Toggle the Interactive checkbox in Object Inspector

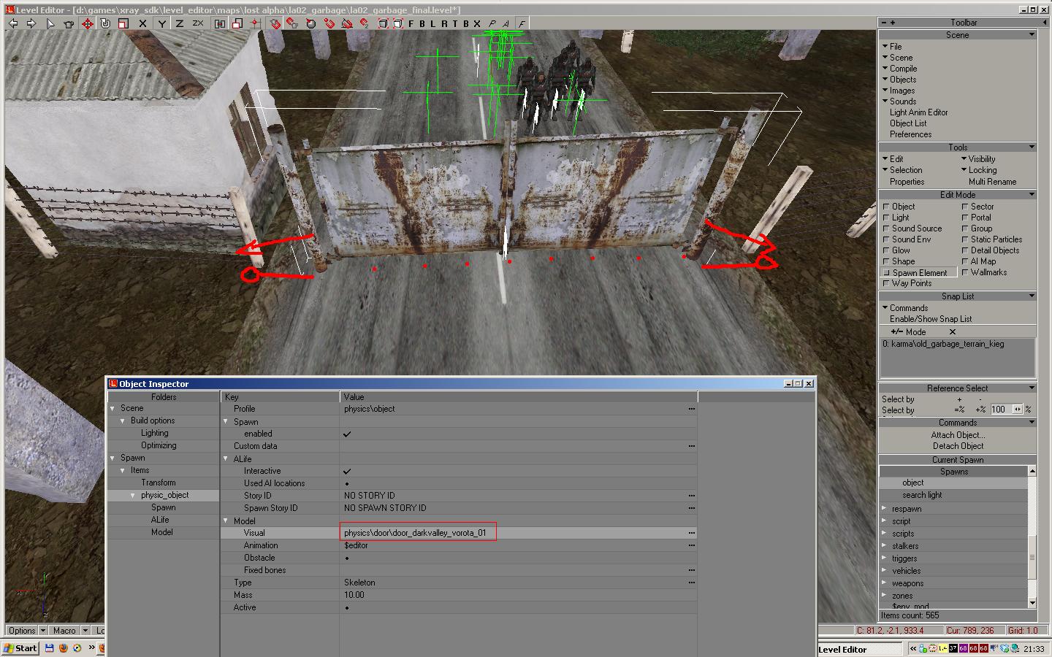tap(347, 471)
